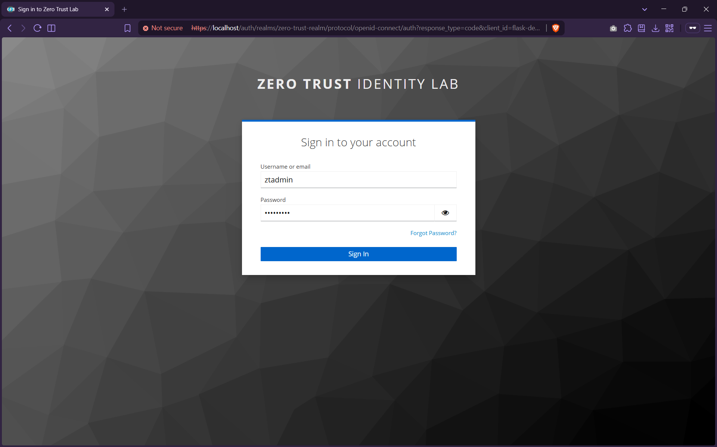Reload the current page
The image size is (717, 447).
pos(37,28)
